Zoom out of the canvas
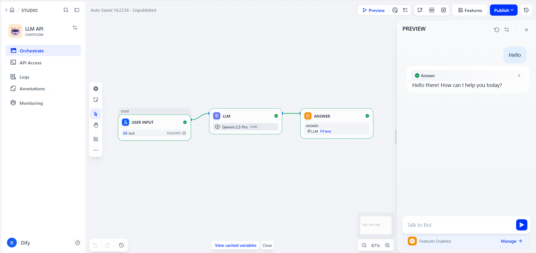The width and height of the screenshot is (536, 253). tap(364, 245)
